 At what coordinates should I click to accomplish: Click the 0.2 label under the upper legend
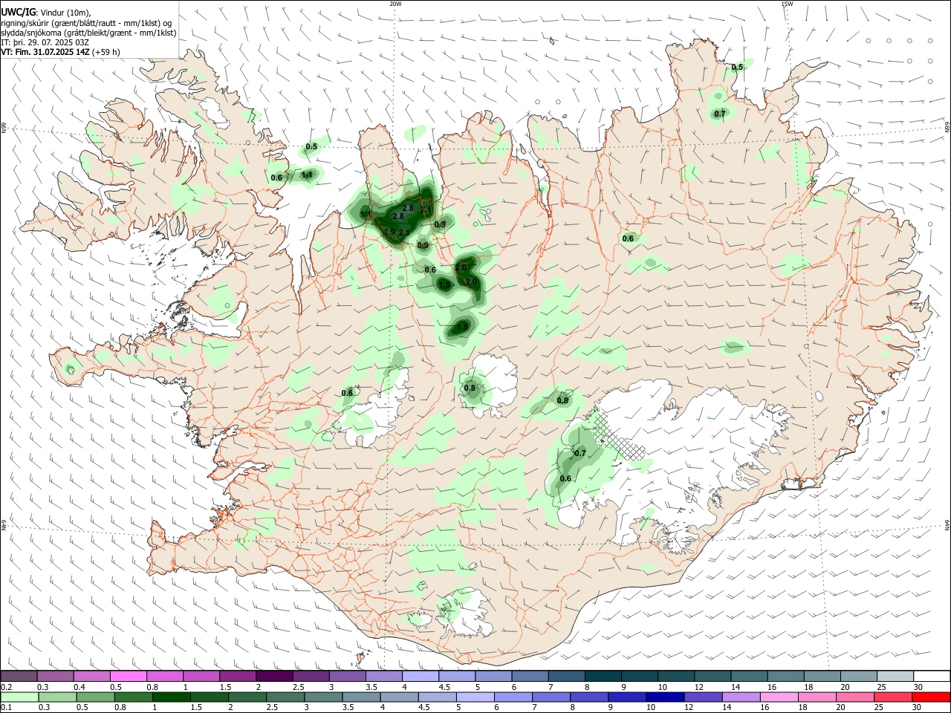pyautogui.click(x=6, y=687)
